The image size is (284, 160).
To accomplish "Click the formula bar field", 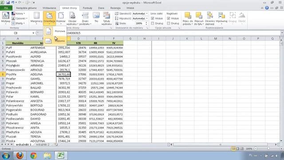I will (173, 33).
